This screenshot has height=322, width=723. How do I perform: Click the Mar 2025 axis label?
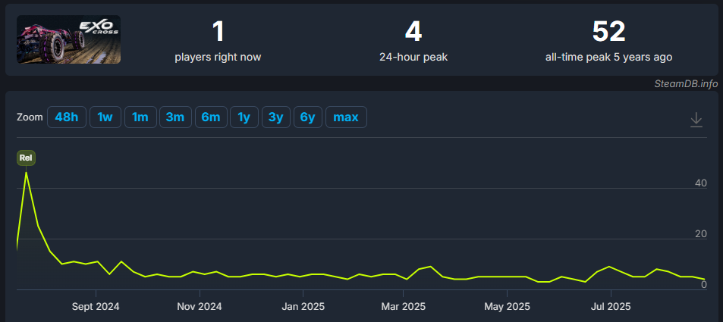[x=403, y=306]
